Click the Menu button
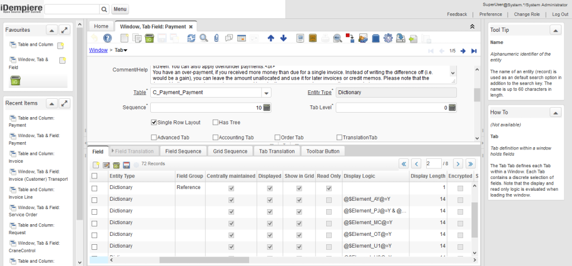The height and width of the screenshot is (266, 572). (120, 9)
